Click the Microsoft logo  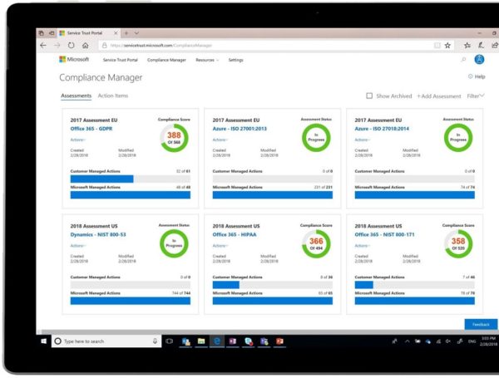pyautogui.click(x=74, y=60)
